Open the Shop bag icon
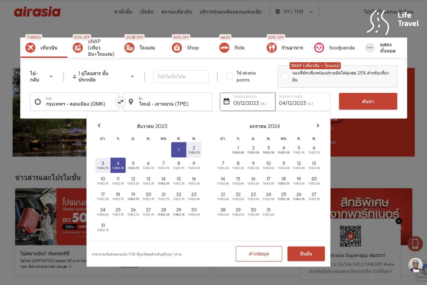Screen dimensions: 427x285 177,48
